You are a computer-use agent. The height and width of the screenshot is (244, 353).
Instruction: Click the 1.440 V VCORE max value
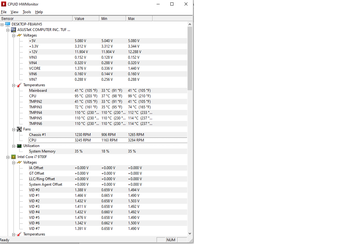pyautogui.click(x=134, y=68)
